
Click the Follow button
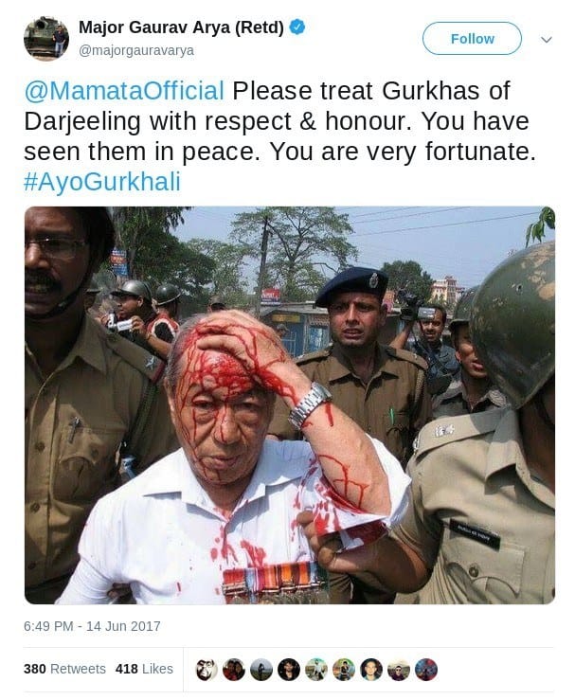[472, 39]
